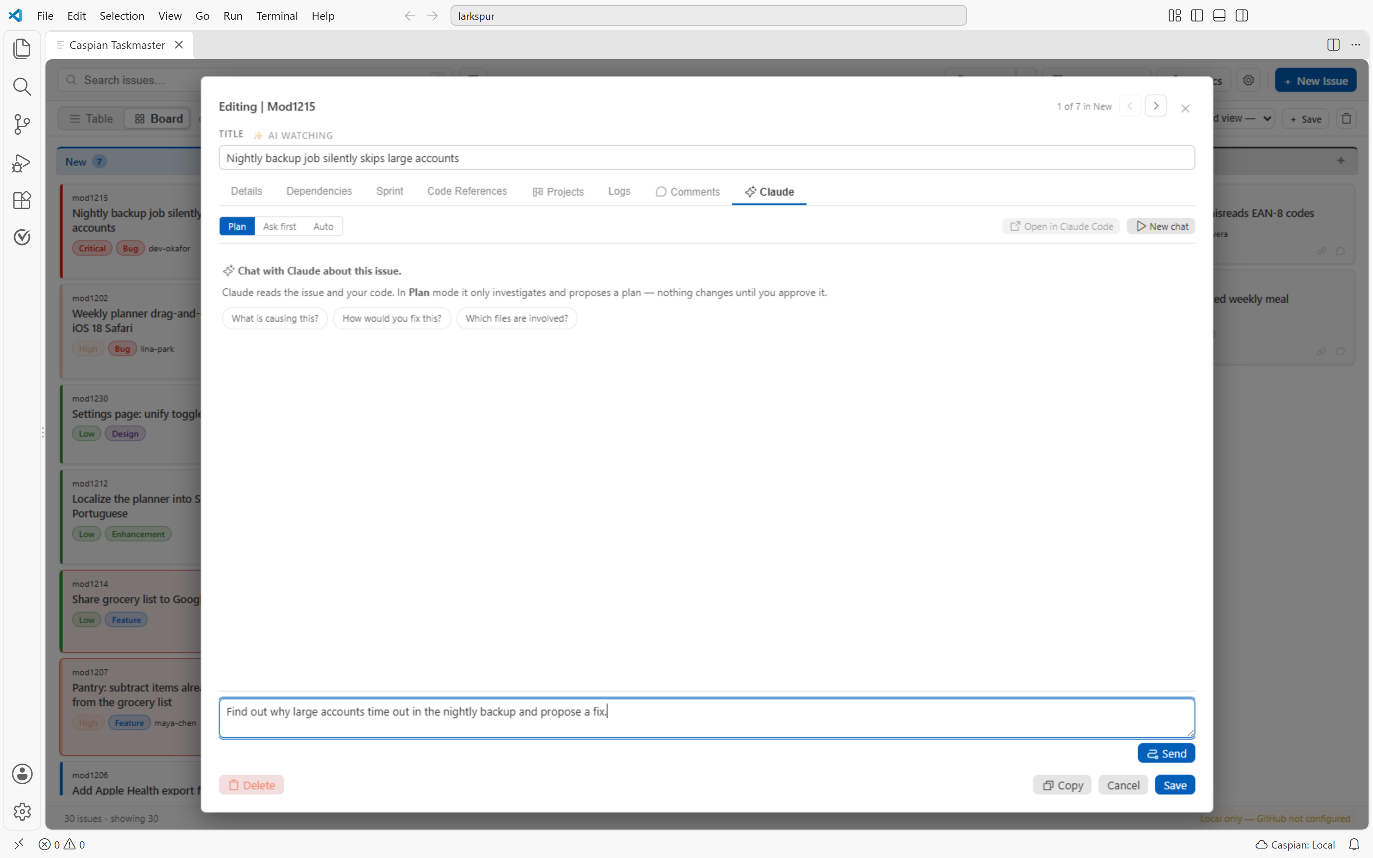Open the Extensions view
The width and height of the screenshot is (1373, 858).
(x=21, y=200)
